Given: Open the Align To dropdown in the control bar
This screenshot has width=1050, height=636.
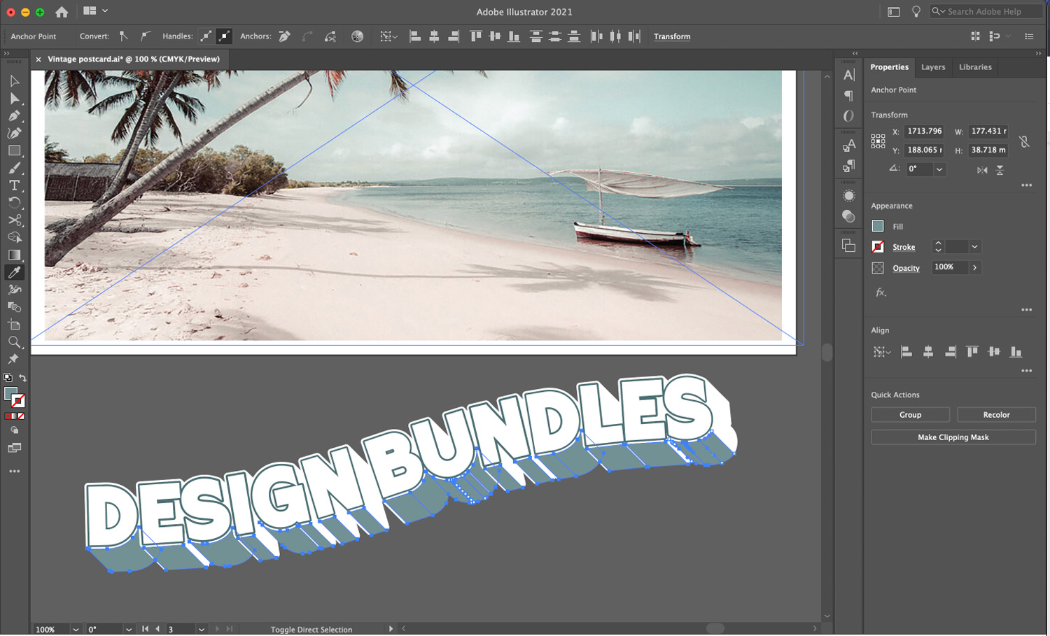Looking at the screenshot, I should [388, 36].
